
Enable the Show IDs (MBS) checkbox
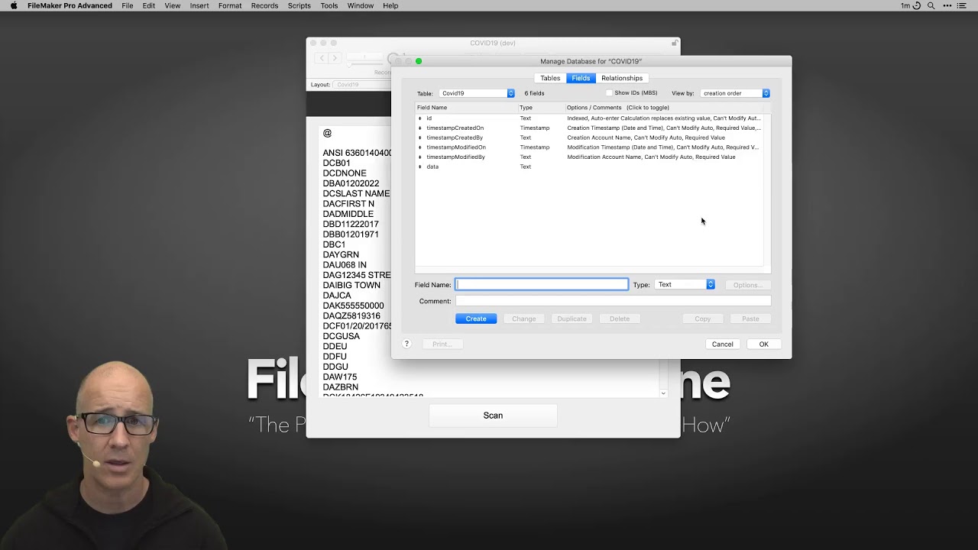pos(609,93)
